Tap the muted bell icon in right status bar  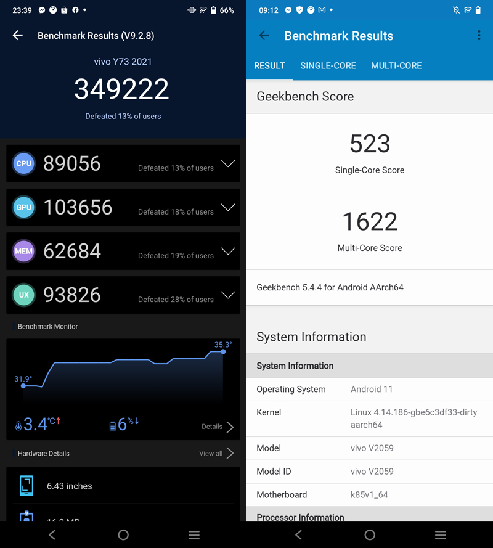click(456, 10)
